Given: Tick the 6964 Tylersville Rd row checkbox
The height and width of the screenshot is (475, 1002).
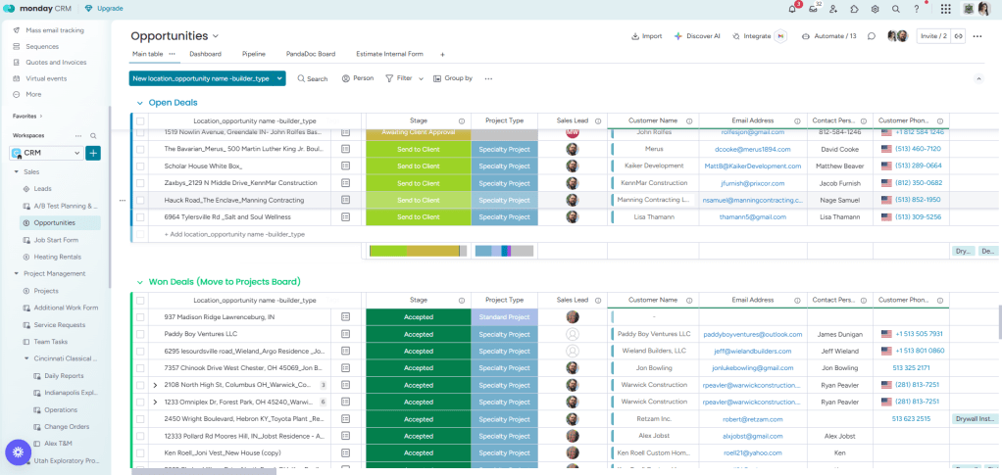Looking at the screenshot, I should pos(140,216).
